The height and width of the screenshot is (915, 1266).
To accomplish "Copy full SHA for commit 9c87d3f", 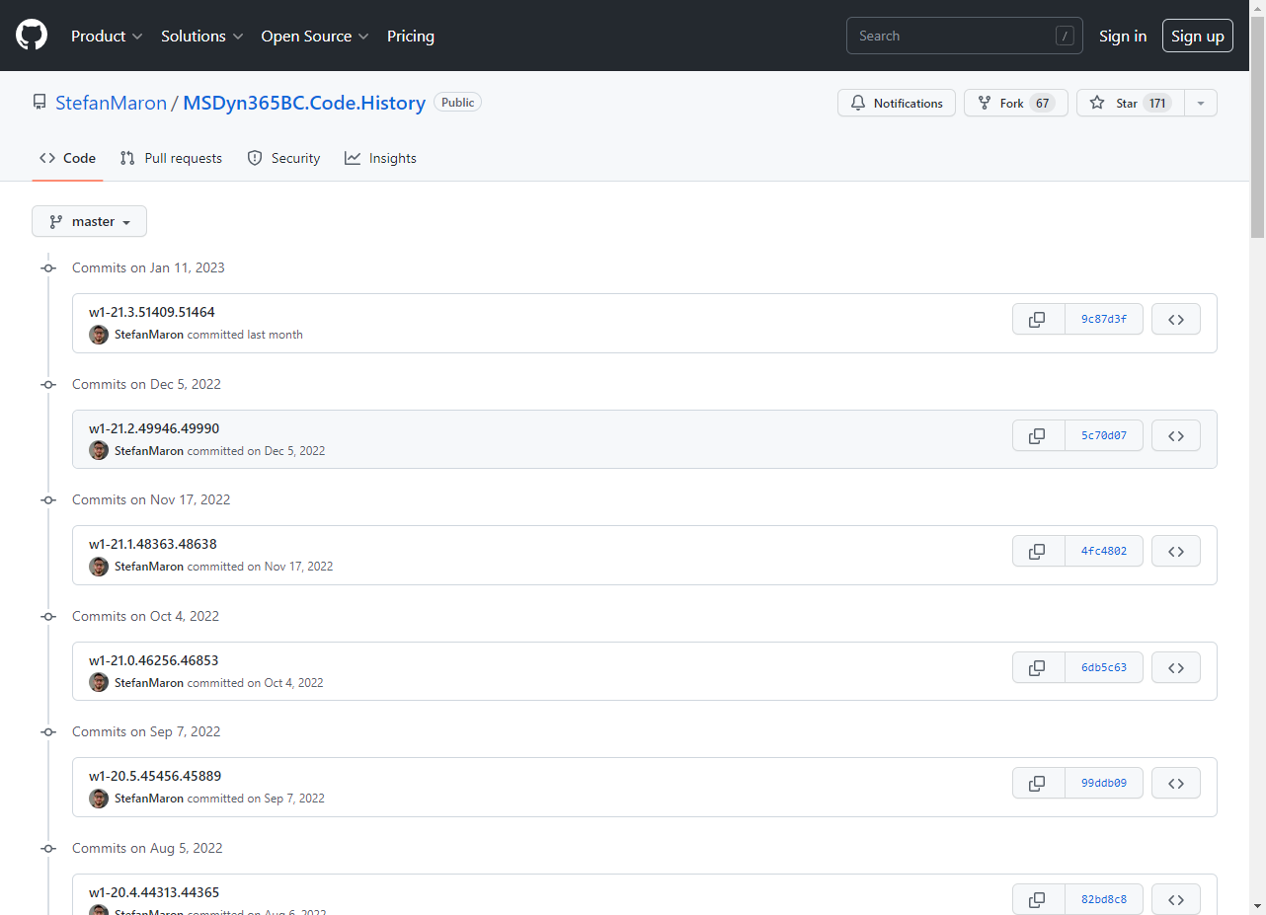I will 1038,320.
